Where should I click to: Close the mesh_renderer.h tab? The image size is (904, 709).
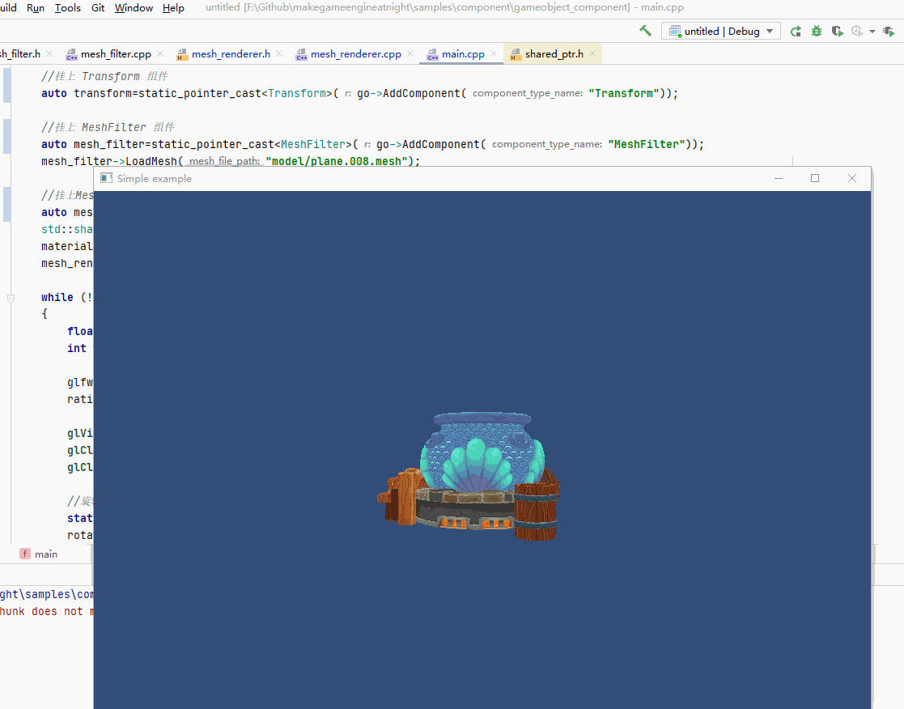click(x=280, y=53)
